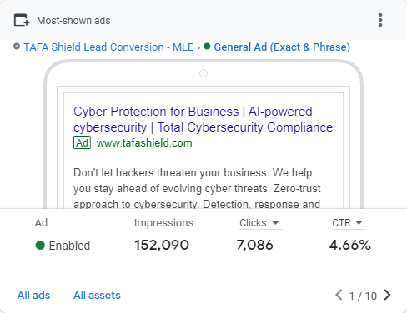Click the All ads link
The width and height of the screenshot is (407, 313).
coord(33,296)
